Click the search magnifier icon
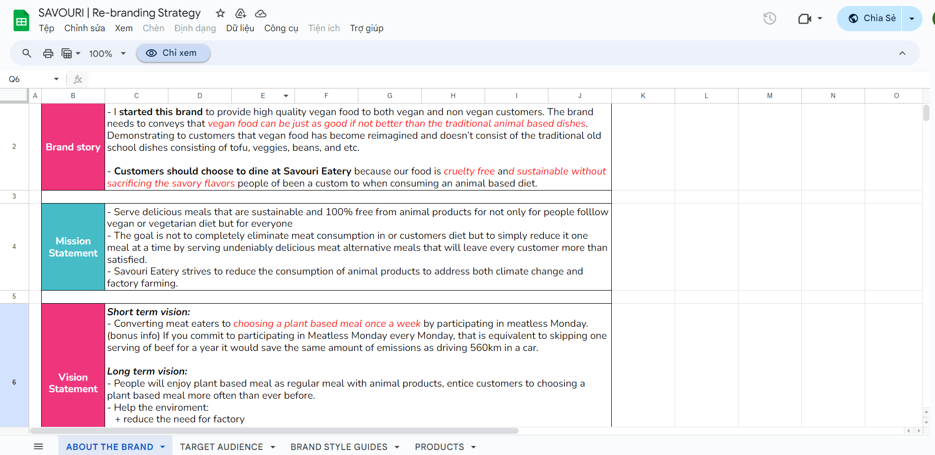The image size is (935, 455). click(x=27, y=53)
